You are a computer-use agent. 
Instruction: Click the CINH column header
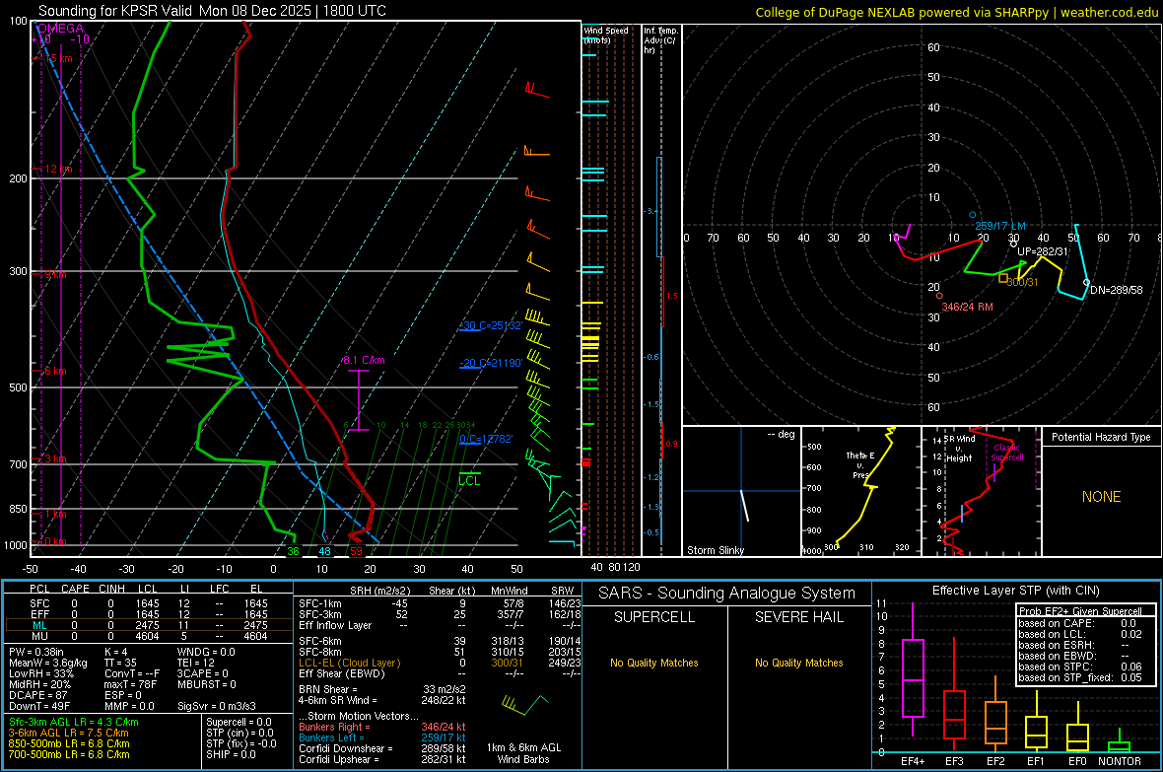coord(111,589)
